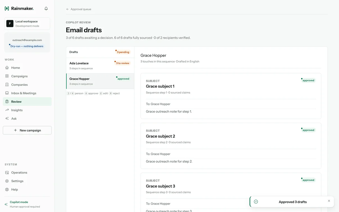The width and height of the screenshot is (339, 212).
Task: Click the Grace Hopper detail panel heading
Action: coord(153,55)
